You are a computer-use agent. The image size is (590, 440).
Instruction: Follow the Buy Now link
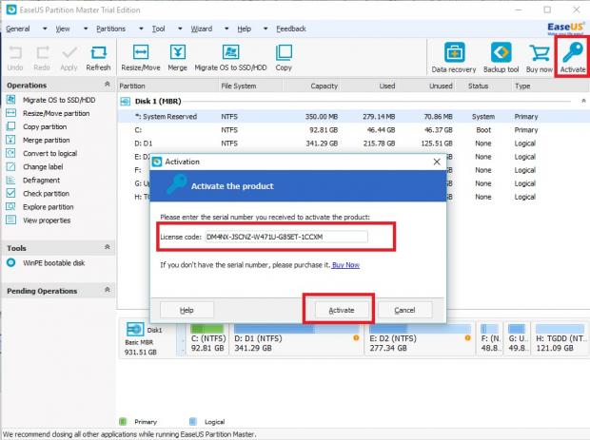click(x=345, y=265)
